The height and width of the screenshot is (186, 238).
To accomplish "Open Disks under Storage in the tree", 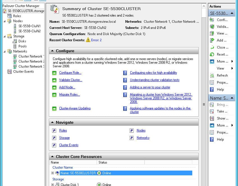I will coord(22,41).
